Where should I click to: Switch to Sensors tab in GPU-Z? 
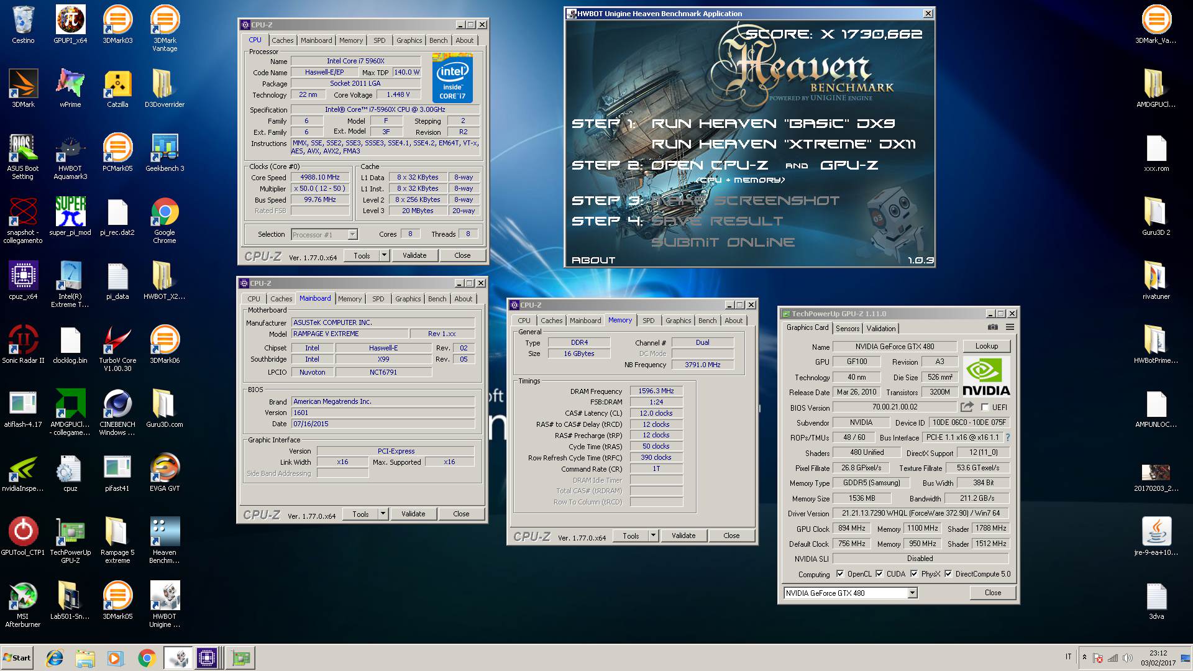(848, 329)
